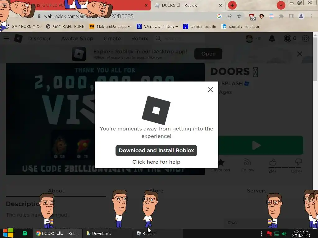Bookmark this page with the star icon
318x238 pixels.
coord(239,16)
